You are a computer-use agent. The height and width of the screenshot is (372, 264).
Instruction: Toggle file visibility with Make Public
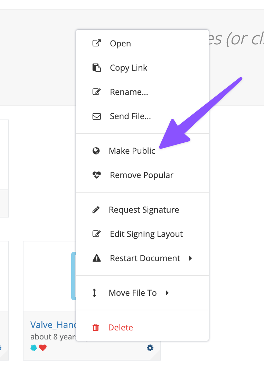point(132,151)
